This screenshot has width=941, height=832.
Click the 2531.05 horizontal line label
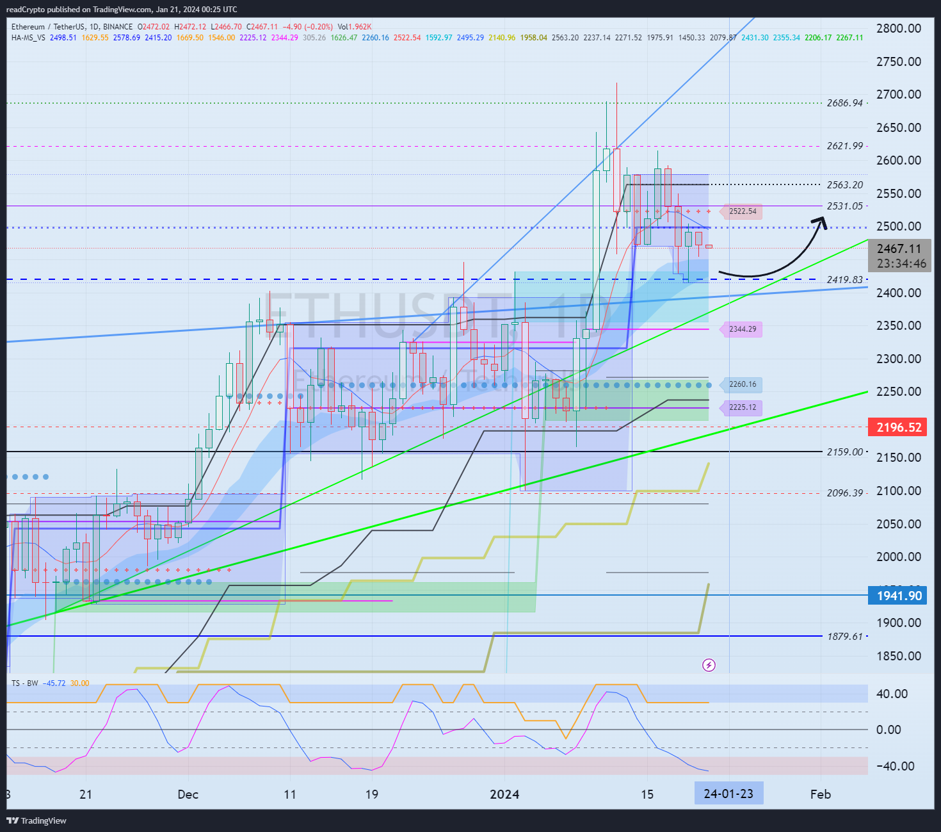[x=845, y=206]
